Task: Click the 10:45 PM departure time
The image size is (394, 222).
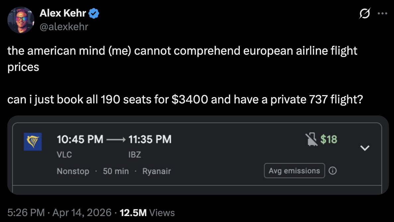Action: coord(80,139)
